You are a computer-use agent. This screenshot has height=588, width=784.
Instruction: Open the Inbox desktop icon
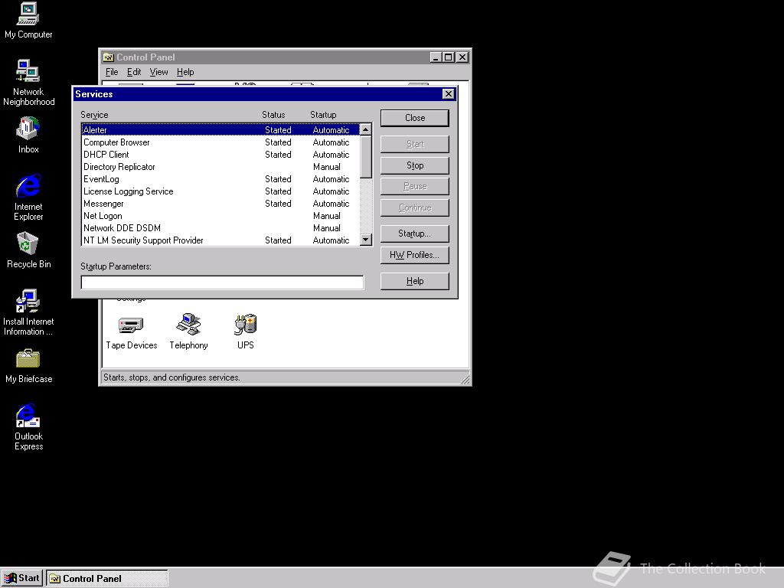click(x=28, y=135)
